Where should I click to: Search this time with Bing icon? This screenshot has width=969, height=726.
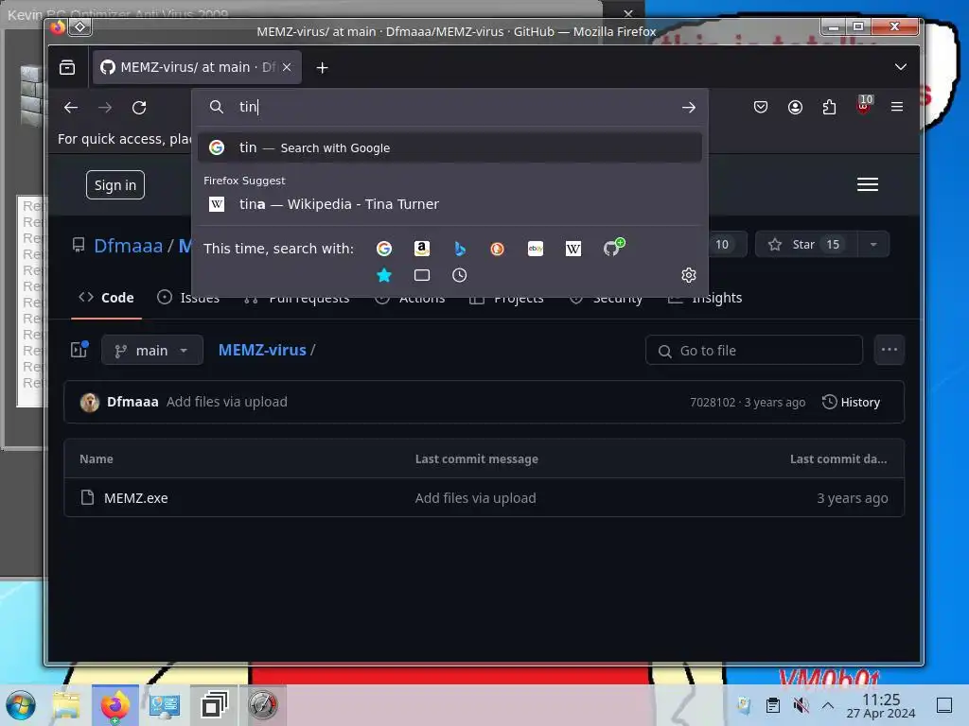(460, 249)
